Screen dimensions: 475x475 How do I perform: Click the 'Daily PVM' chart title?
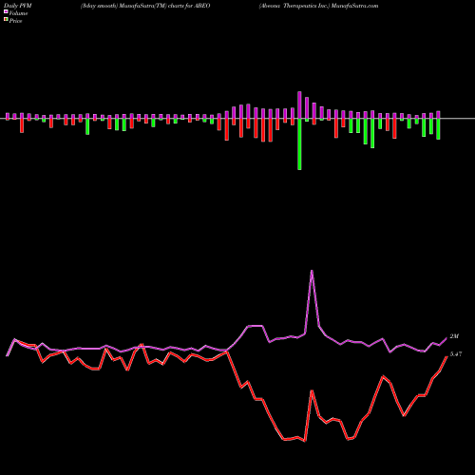point(18,6)
